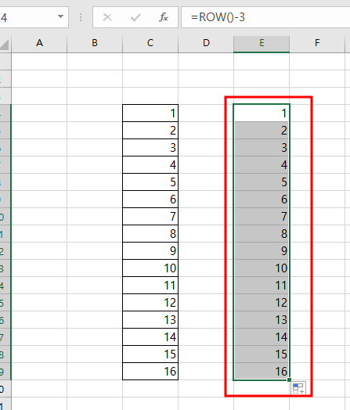The image size is (350, 410).
Task: Click the Select All corner triangle
Action: pyautogui.click(x=5, y=45)
